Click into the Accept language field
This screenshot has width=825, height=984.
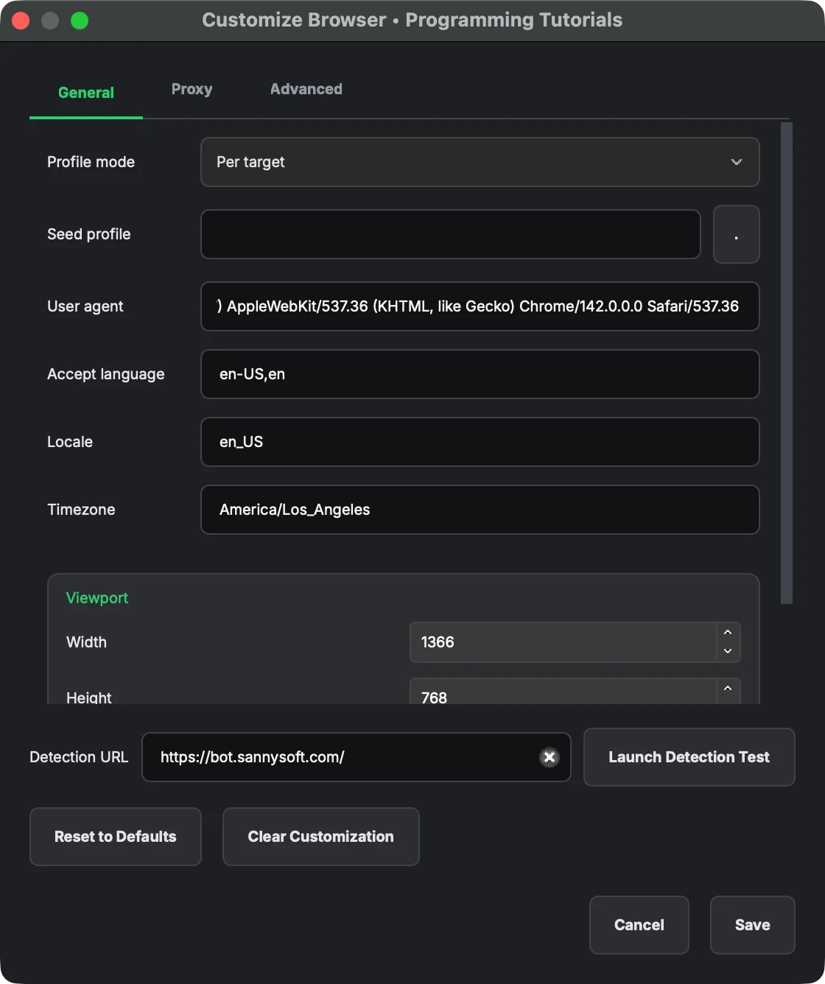[480, 374]
